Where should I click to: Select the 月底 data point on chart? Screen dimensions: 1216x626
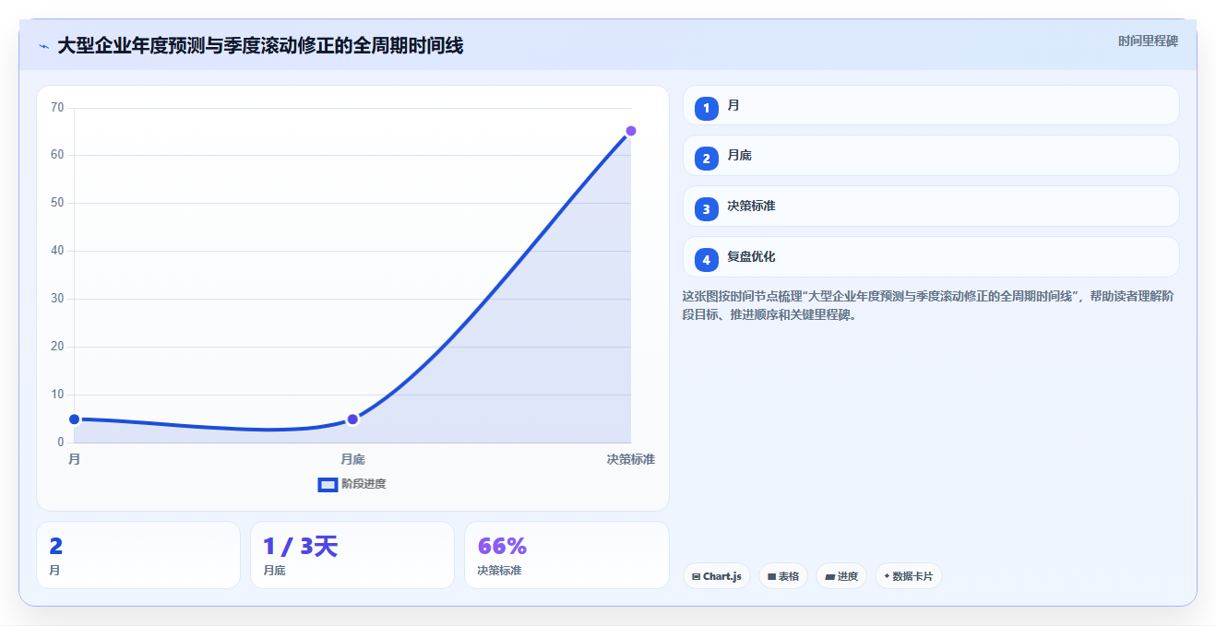(x=352, y=419)
